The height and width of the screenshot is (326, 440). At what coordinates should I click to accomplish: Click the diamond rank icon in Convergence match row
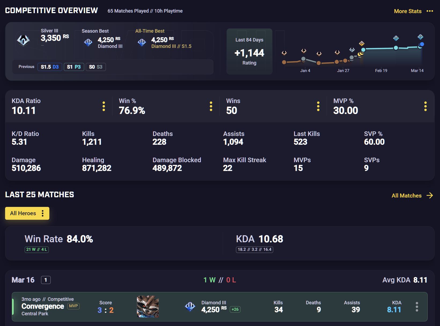click(x=190, y=306)
